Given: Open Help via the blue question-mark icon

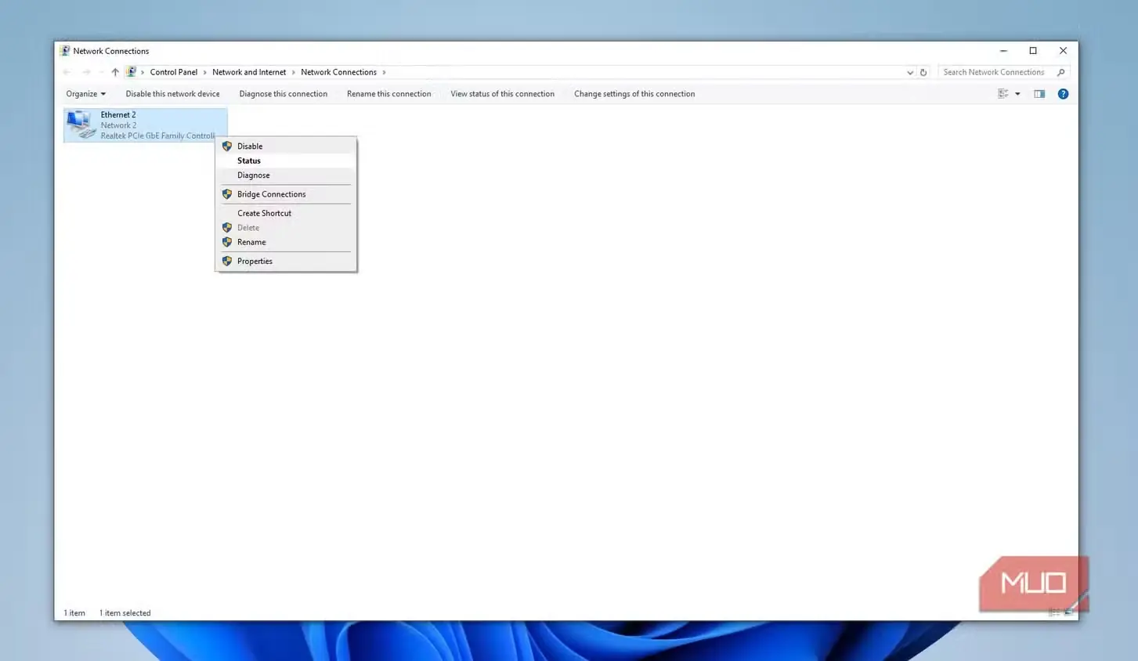Looking at the screenshot, I should (x=1063, y=94).
